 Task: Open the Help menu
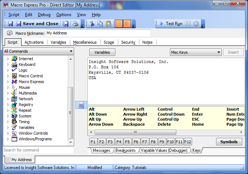(x=96, y=15)
